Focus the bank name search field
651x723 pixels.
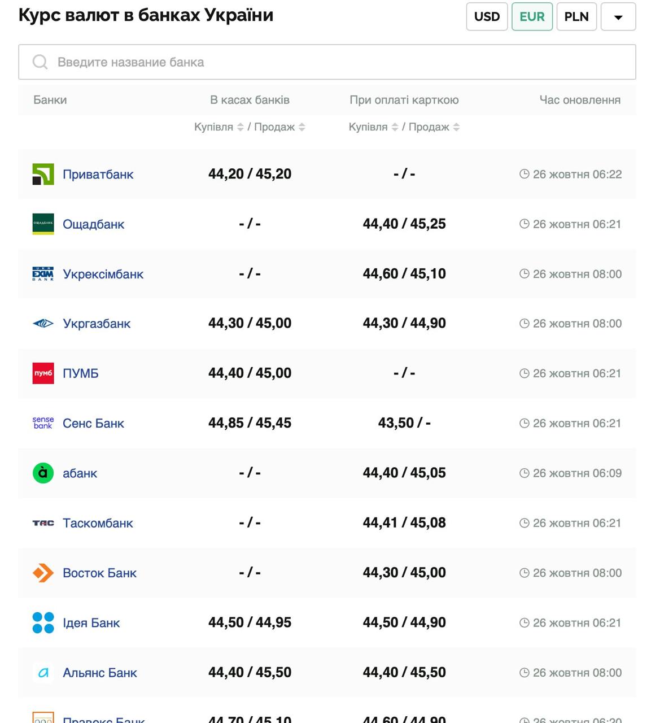coord(327,62)
